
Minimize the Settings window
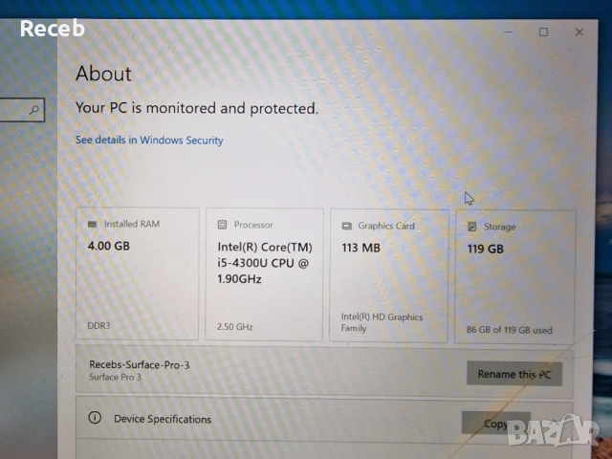[x=508, y=32]
